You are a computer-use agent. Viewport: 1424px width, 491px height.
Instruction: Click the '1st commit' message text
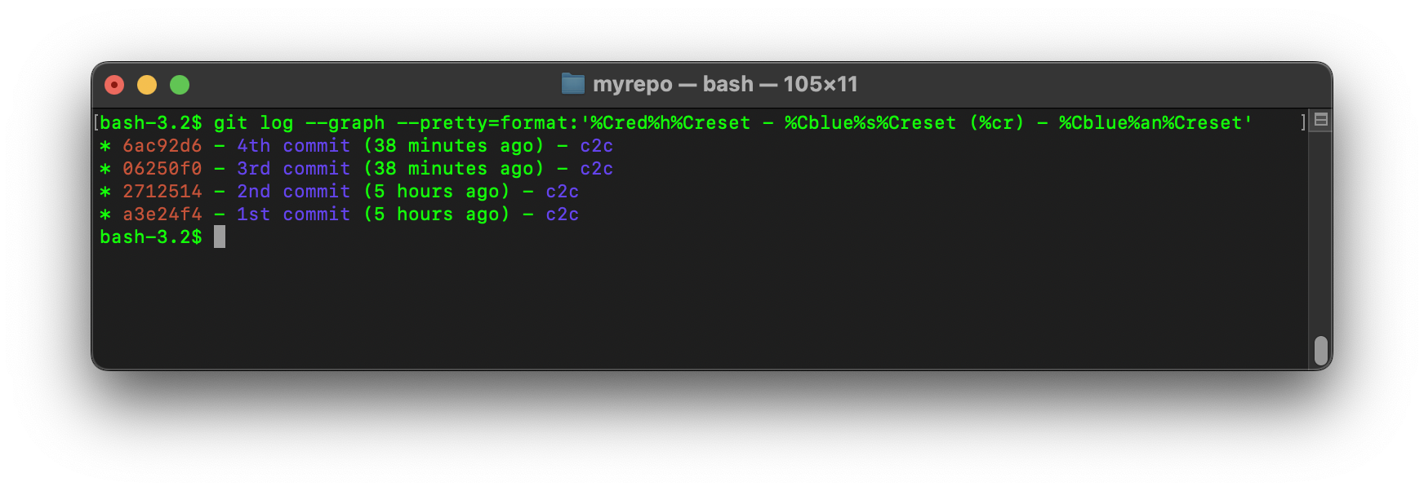(x=291, y=215)
